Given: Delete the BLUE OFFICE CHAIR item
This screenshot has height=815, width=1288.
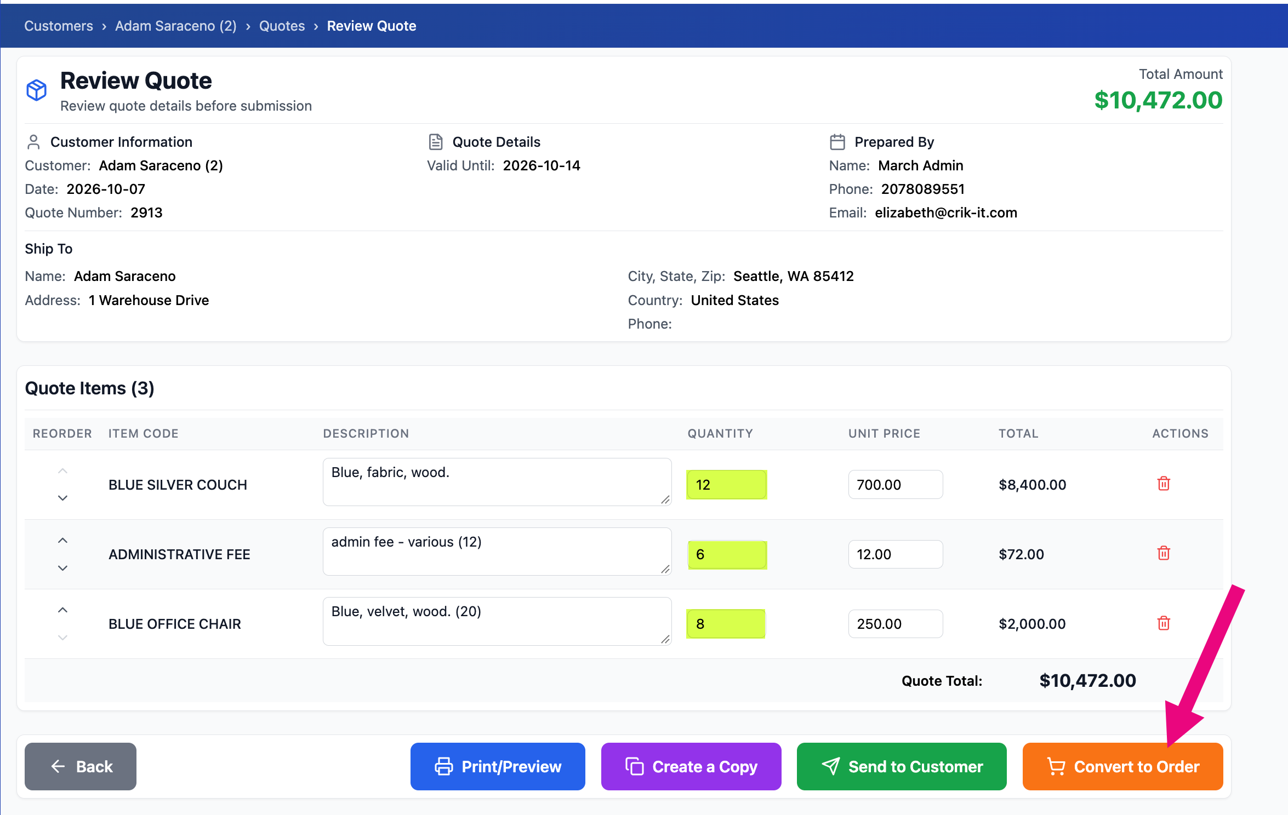Looking at the screenshot, I should (x=1164, y=623).
